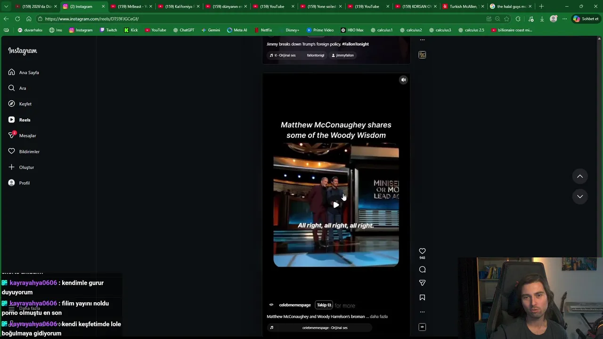This screenshot has height=339, width=603.
Task: Open Ara search in Instagram sidebar
Action: (x=17, y=88)
